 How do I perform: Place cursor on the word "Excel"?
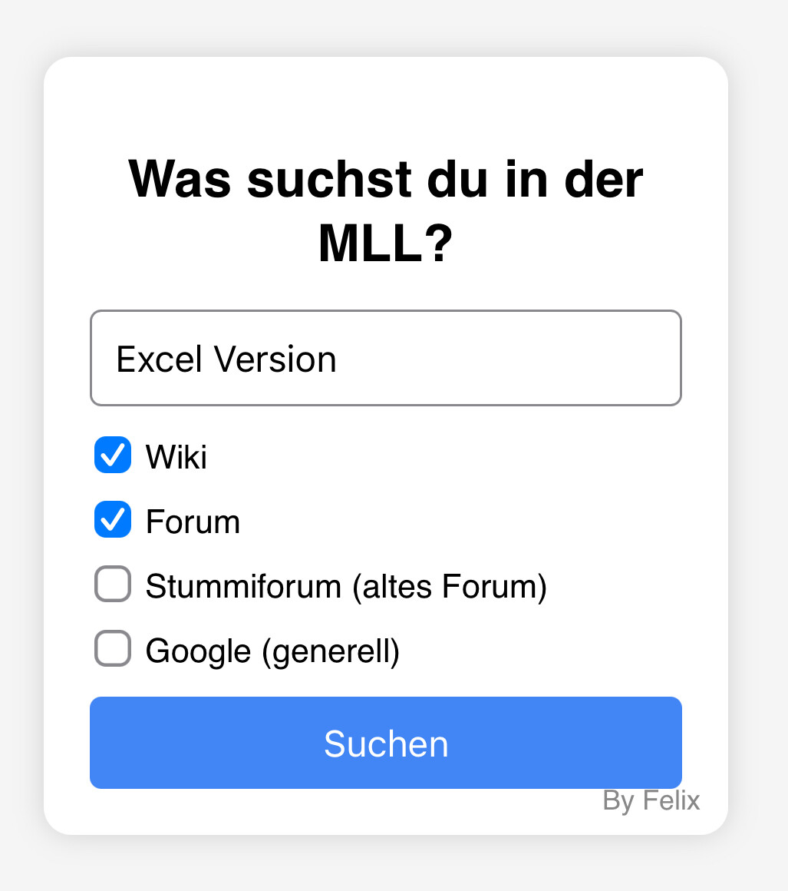(159, 359)
